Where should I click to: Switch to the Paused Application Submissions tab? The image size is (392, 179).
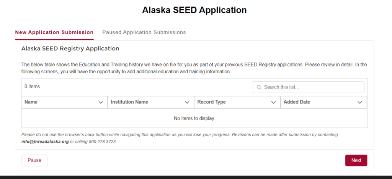click(144, 32)
